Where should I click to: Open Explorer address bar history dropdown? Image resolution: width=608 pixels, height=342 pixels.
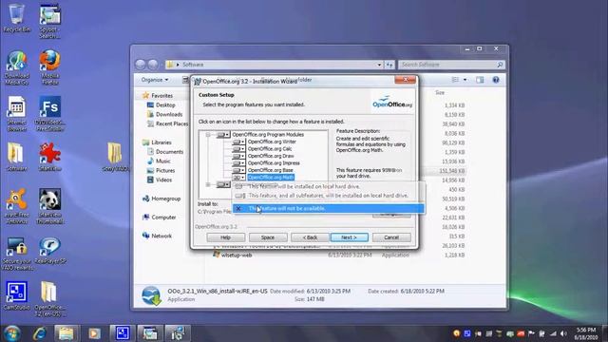click(379, 65)
